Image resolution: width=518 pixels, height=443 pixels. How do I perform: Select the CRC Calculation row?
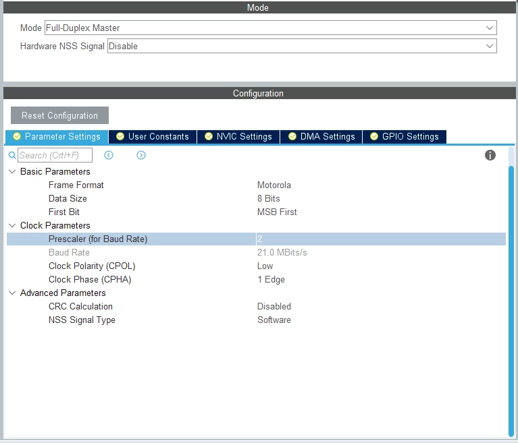[x=256, y=306]
